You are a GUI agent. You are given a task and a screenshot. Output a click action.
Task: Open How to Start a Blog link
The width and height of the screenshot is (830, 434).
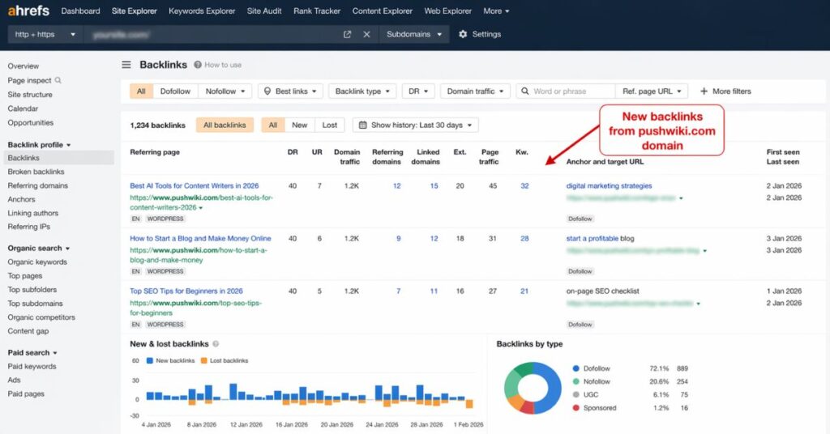click(200, 238)
